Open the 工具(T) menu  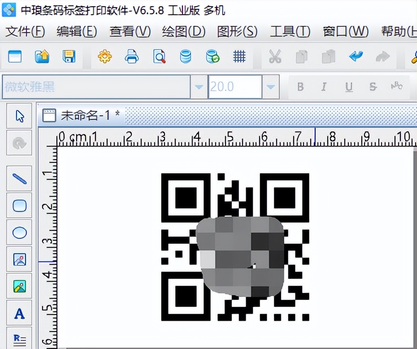(290, 32)
